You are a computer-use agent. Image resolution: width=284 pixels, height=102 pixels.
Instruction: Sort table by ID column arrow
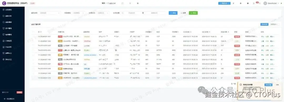point(41,32)
